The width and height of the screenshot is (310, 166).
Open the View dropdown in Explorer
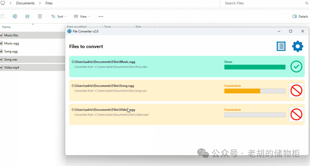click(82, 16)
